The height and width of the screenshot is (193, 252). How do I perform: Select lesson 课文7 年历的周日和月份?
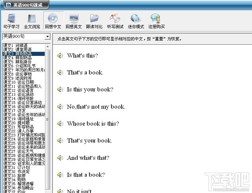(x=24, y=70)
